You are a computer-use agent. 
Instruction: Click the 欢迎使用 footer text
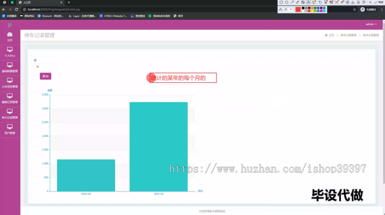pos(212,211)
